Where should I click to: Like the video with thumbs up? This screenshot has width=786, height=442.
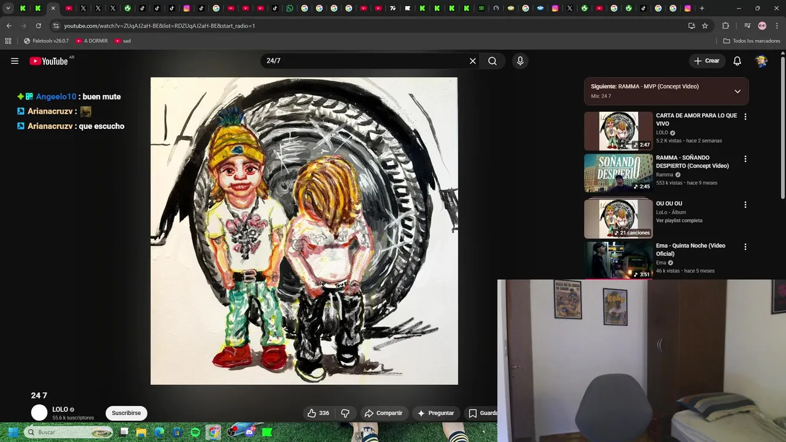[318, 413]
